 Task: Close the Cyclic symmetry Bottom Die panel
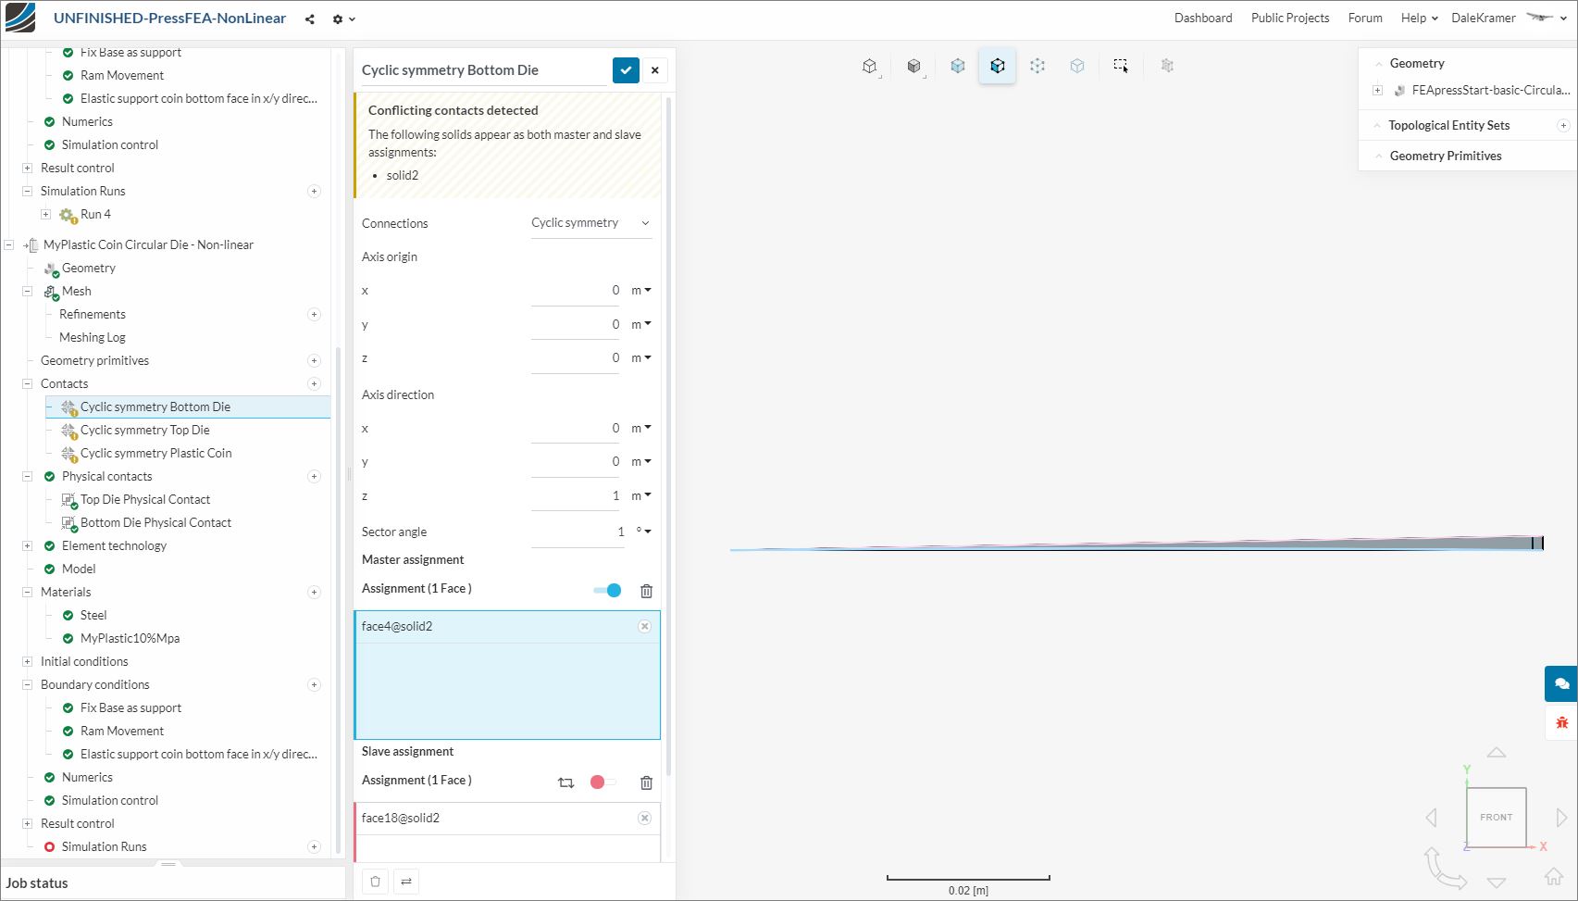pyautogui.click(x=655, y=70)
